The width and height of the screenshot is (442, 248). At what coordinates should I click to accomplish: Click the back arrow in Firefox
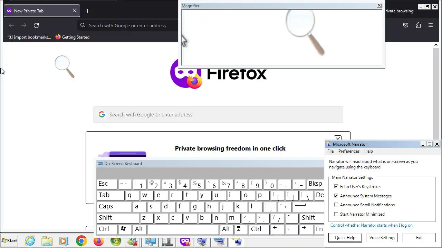click(x=11, y=25)
